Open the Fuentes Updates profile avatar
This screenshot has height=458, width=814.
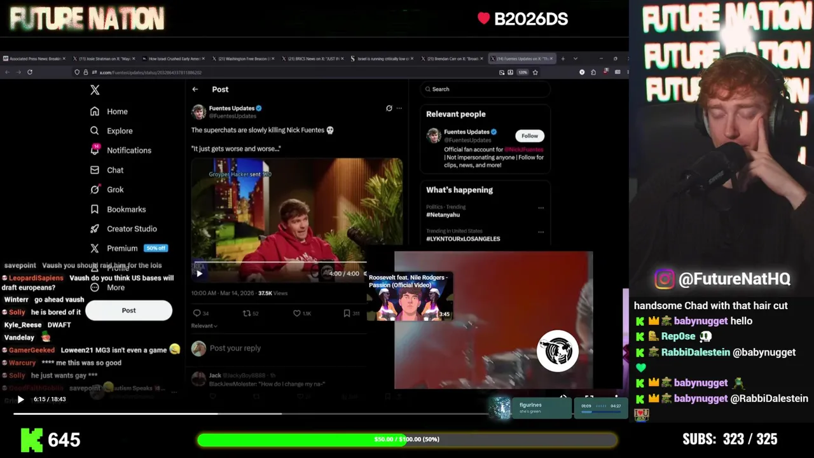[198, 112]
